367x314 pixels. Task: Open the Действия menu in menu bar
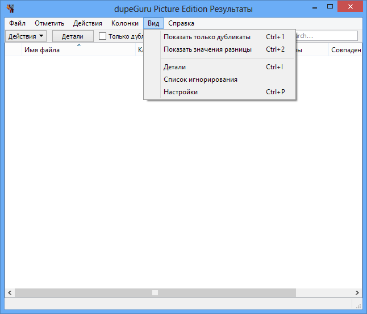(x=87, y=23)
